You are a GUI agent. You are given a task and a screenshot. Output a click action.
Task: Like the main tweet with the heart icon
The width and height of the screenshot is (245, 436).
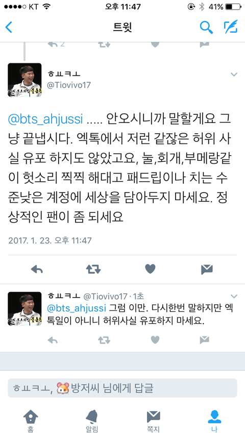pyautogui.click(x=150, y=269)
